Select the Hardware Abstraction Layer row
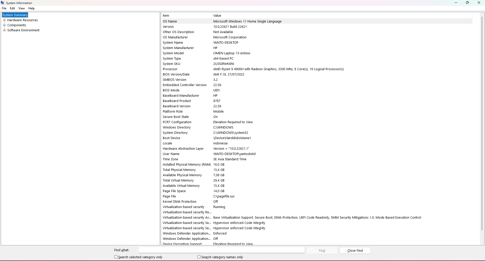This screenshot has width=485, height=261. click(317, 149)
